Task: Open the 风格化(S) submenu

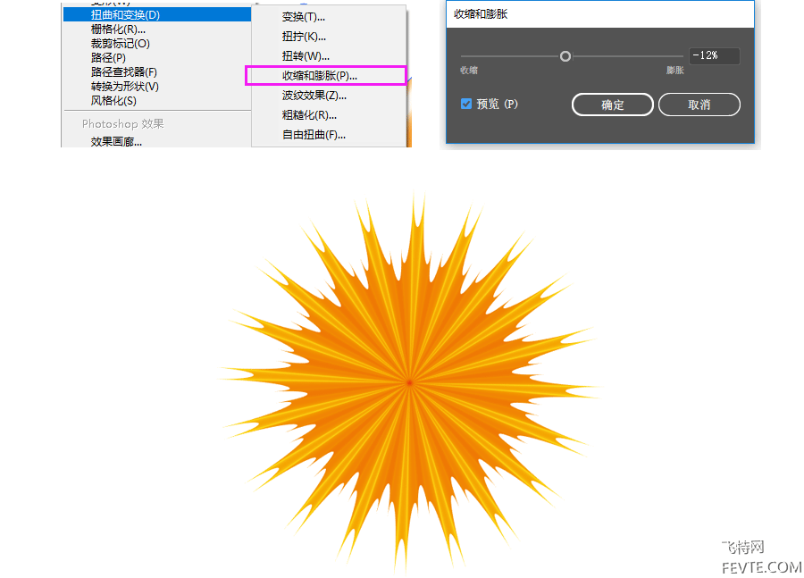Action: pos(113,101)
